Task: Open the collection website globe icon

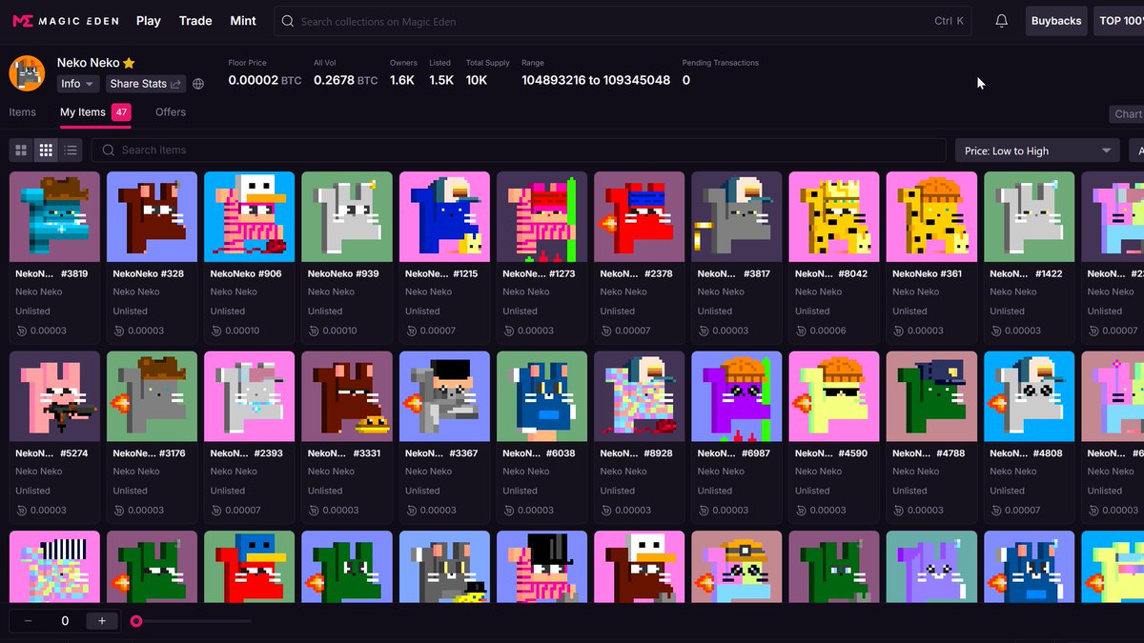Action: point(198,84)
